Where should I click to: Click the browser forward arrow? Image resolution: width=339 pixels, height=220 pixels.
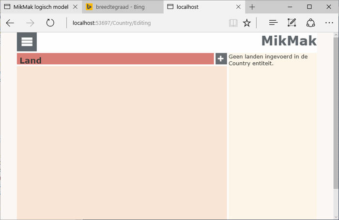pyautogui.click(x=30, y=23)
